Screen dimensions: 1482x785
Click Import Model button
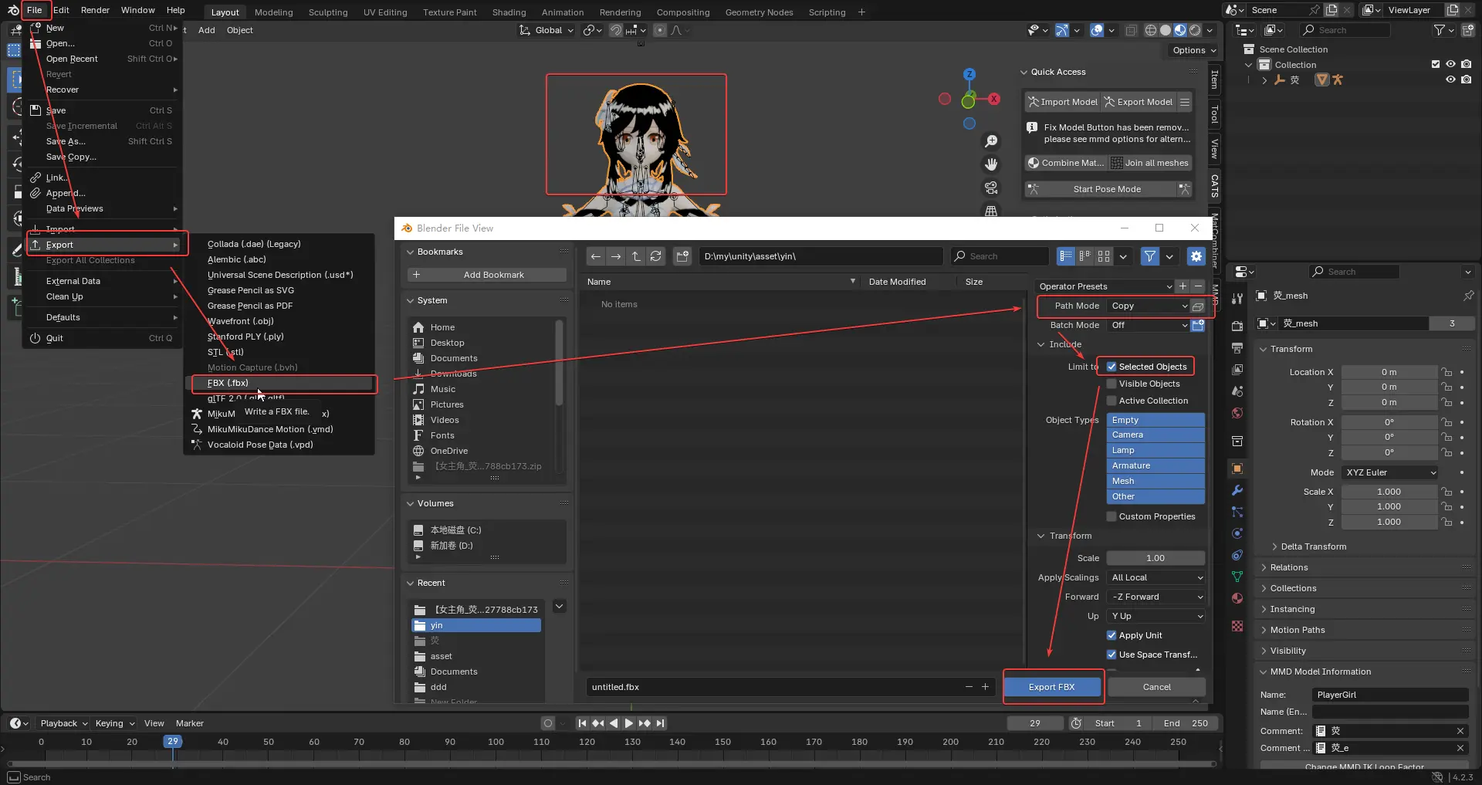tap(1062, 102)
